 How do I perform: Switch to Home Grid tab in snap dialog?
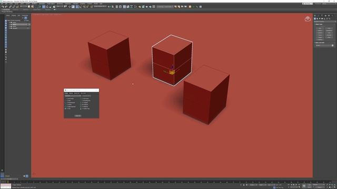point(77,93)
